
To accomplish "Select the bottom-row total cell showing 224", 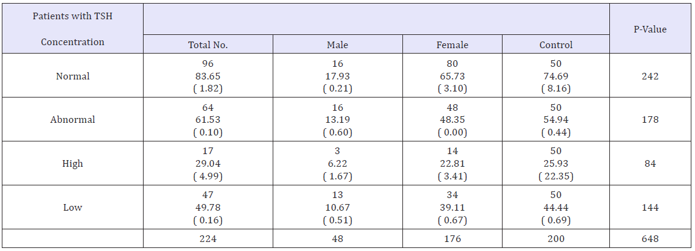I will click(x=208, y=239).
